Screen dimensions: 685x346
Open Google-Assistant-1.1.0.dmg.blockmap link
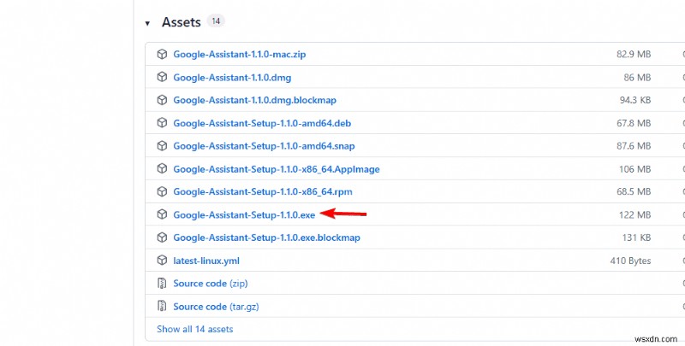254,100
